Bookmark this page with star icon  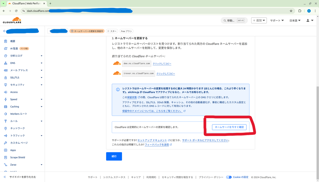pyautogui.click(x=291, y=11)
